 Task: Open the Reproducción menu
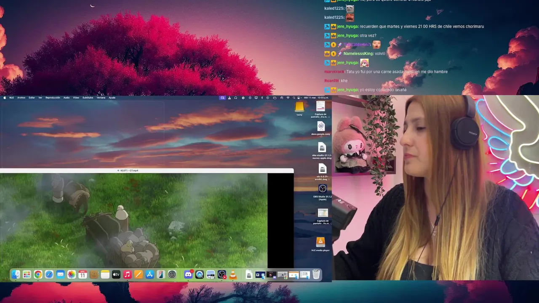[53, 98]
